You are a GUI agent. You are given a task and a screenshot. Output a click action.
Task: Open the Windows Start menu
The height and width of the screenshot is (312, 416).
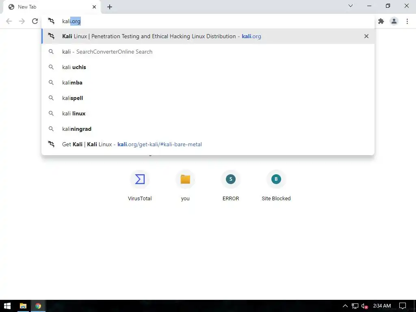click(x=7, y=306)
